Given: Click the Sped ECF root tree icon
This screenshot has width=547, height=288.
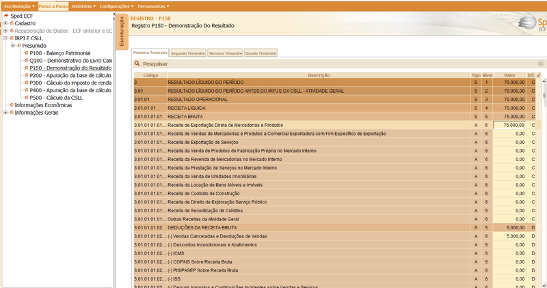Looking at the screenshot, I should pos(6,16).
